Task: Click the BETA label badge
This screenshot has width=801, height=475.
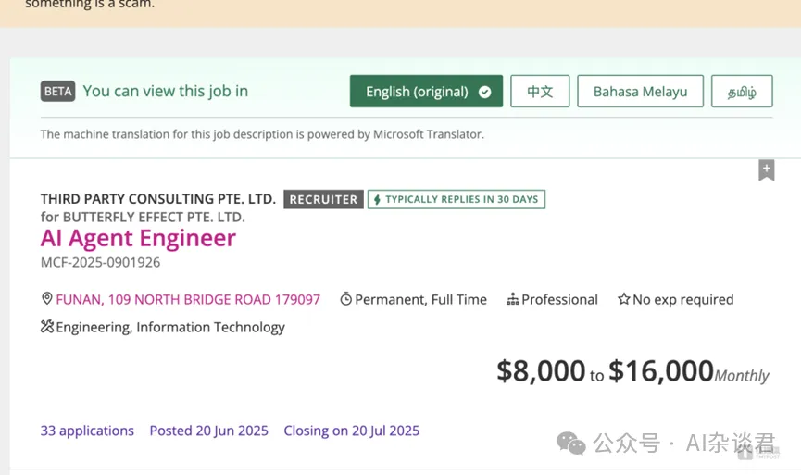Action: (x=57, y=92)
